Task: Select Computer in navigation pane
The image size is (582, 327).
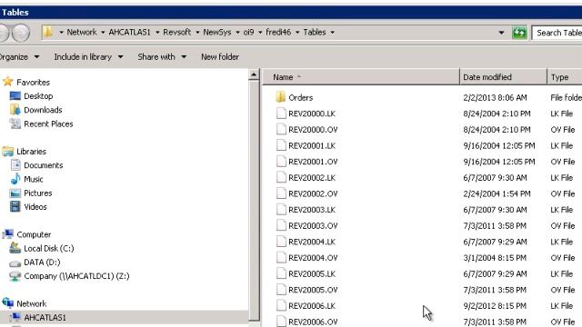Action: tap(34, 234)
